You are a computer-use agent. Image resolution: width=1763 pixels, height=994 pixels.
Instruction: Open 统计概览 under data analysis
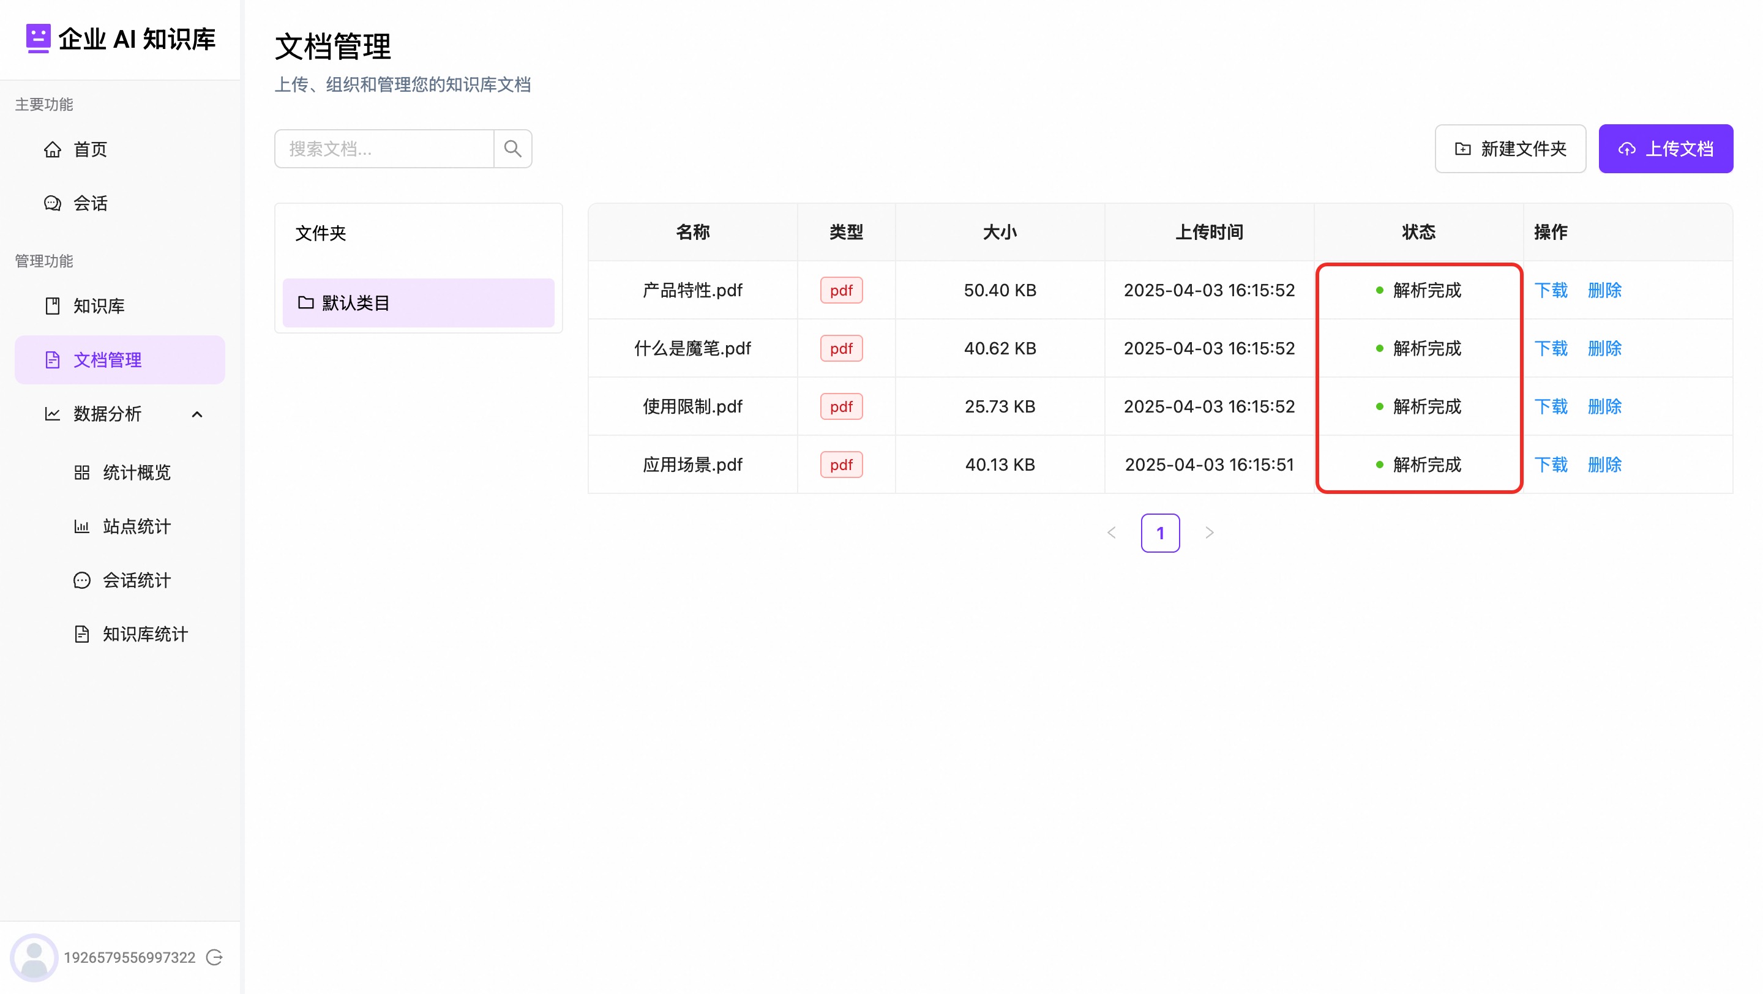tap(136, 472)
